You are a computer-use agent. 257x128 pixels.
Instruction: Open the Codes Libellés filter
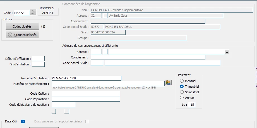[x=22, y=26]
